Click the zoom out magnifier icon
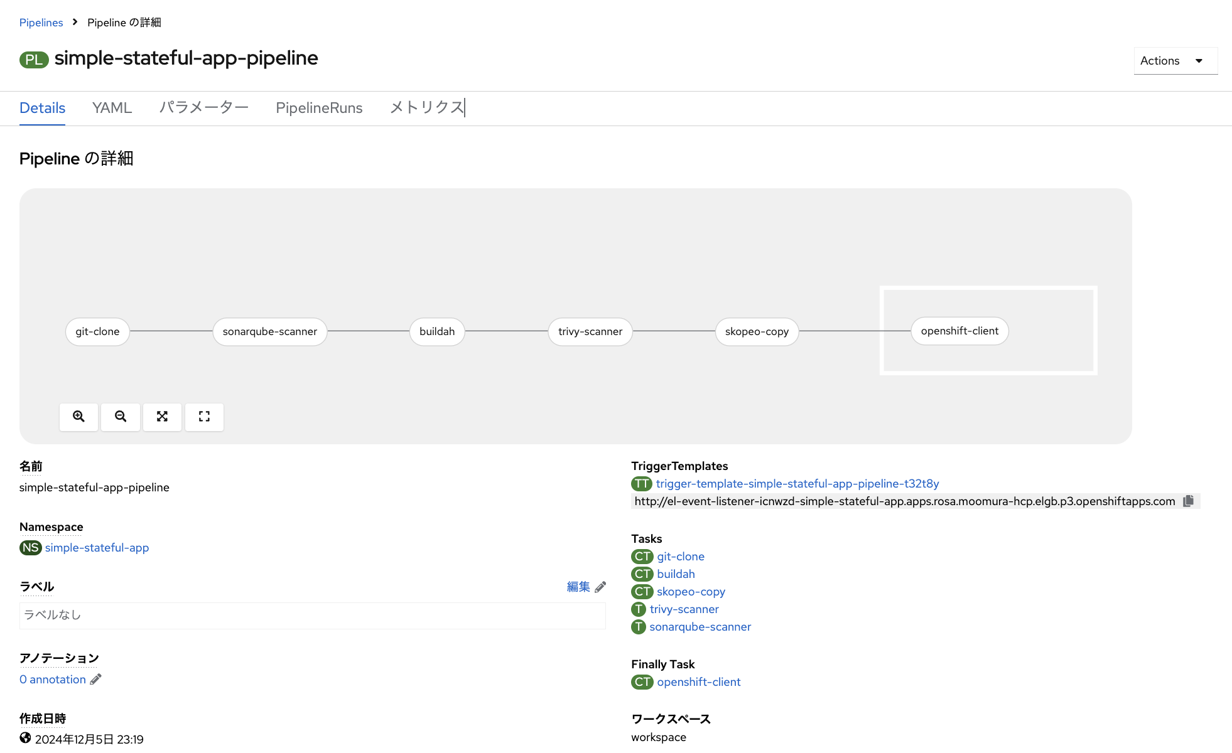Screen dimensions: 1232x753 [121, 417]
